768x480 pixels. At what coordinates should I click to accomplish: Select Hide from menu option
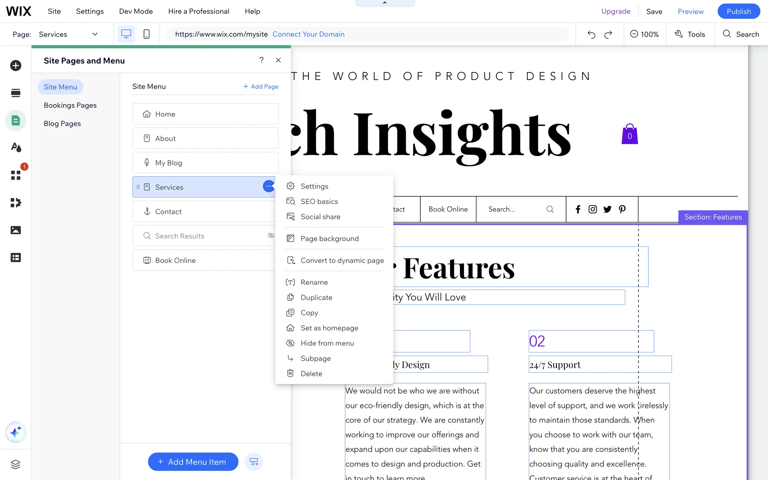pos(327,343)
